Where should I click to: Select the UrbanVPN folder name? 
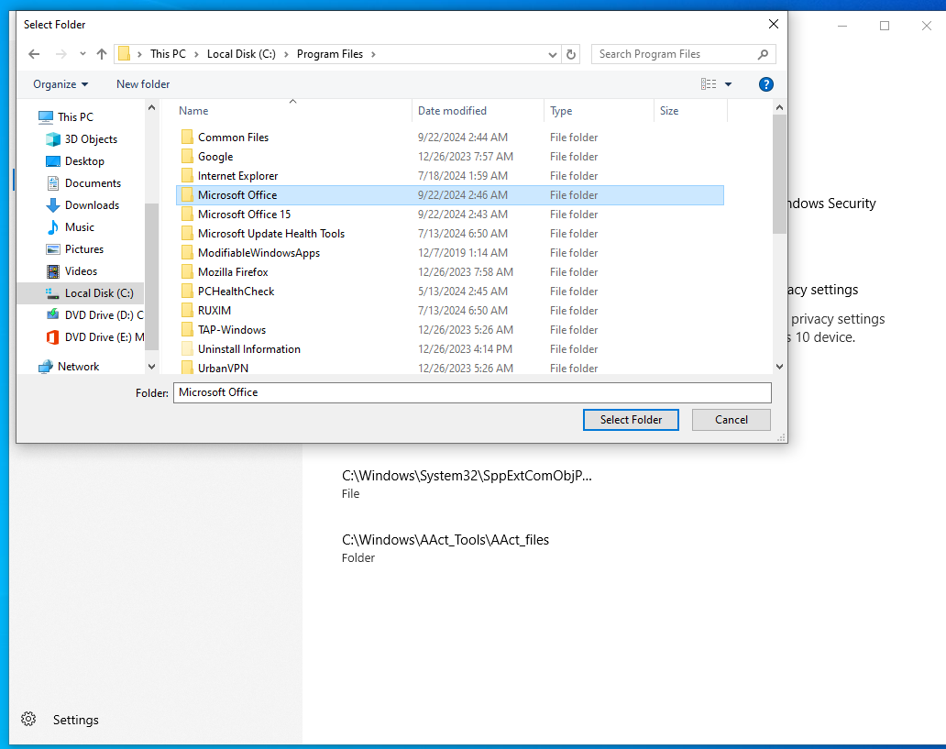(x=224, y=369)
